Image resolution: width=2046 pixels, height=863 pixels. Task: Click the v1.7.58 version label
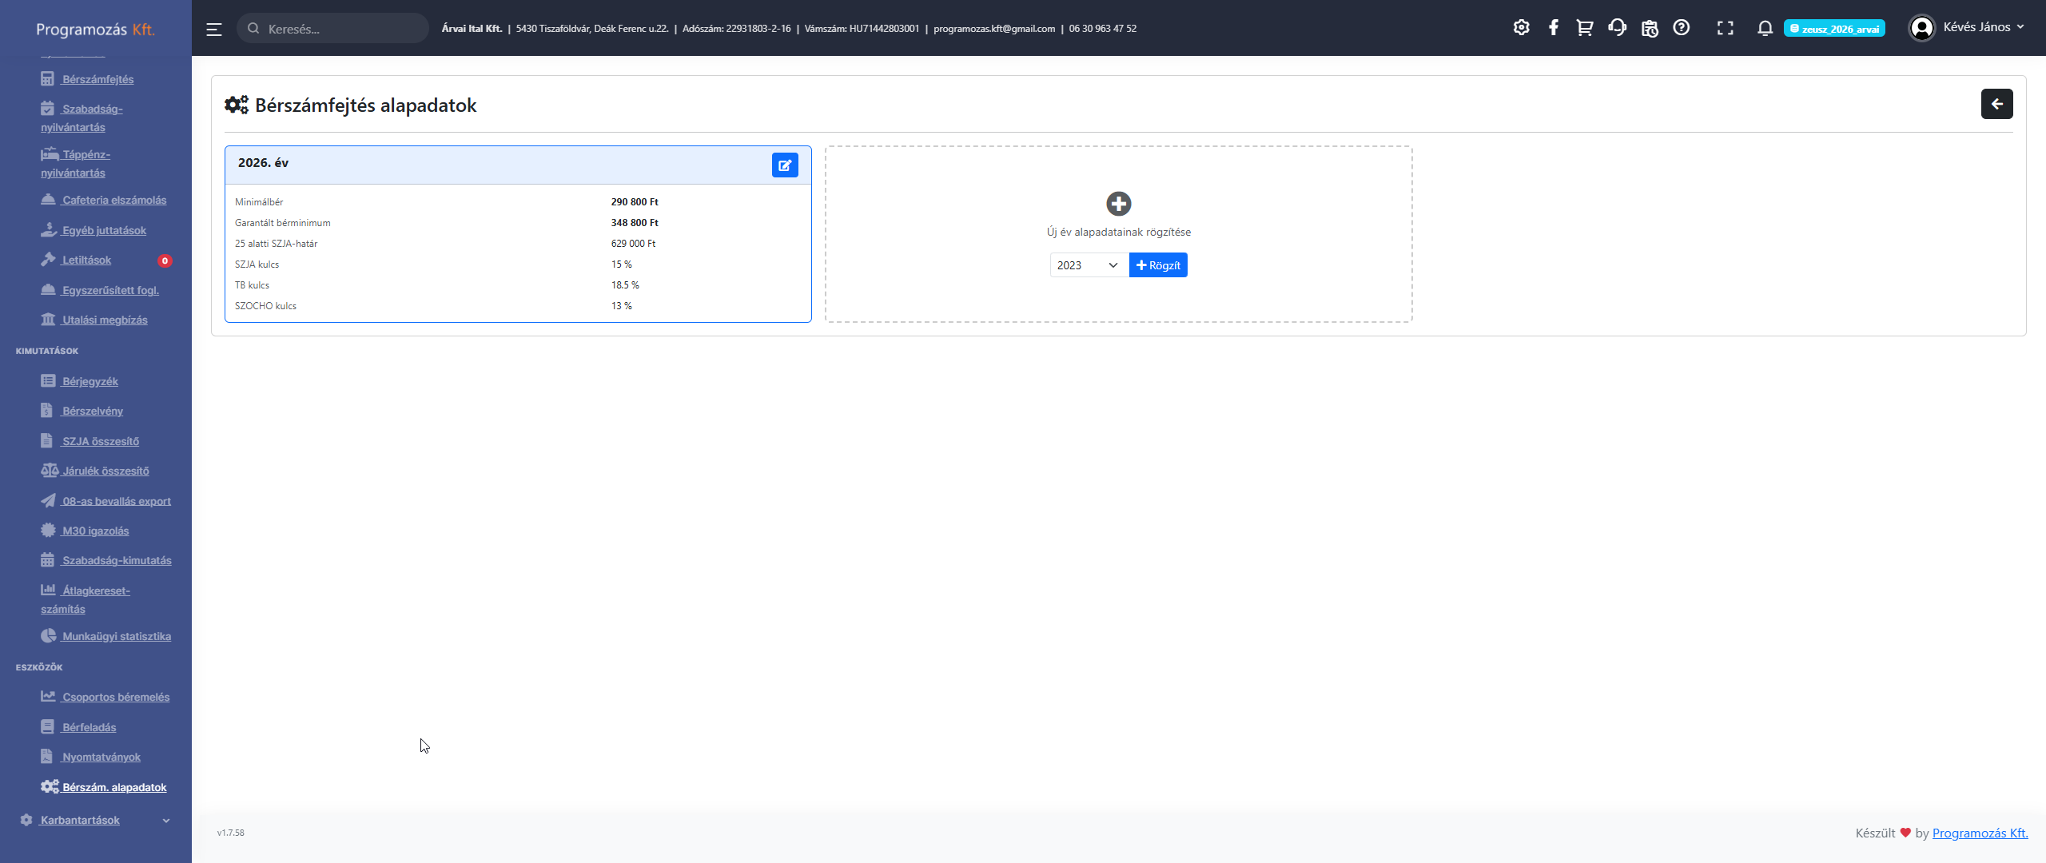point(230,833)
